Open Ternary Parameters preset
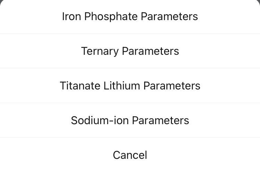The height and width of the screenshot is (172, 260). [x=130, y=51]
